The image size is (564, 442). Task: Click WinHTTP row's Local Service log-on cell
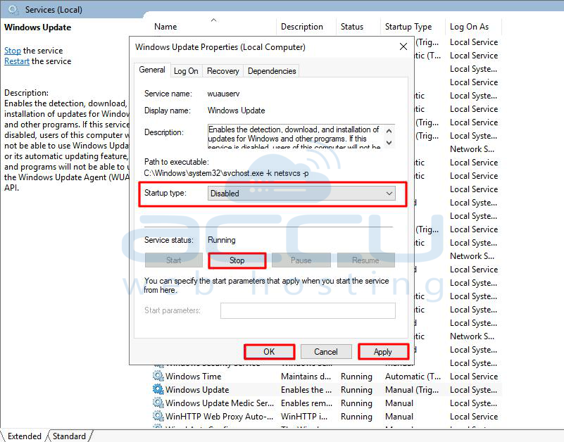pyautogui.click(x=474, y=417)
